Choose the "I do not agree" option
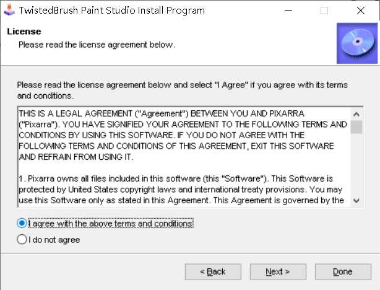 tap(22, 239)
